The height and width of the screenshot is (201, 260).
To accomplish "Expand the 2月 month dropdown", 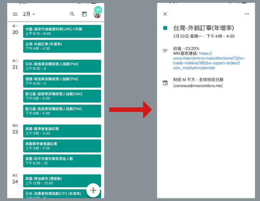I will [x=29, y=14].
